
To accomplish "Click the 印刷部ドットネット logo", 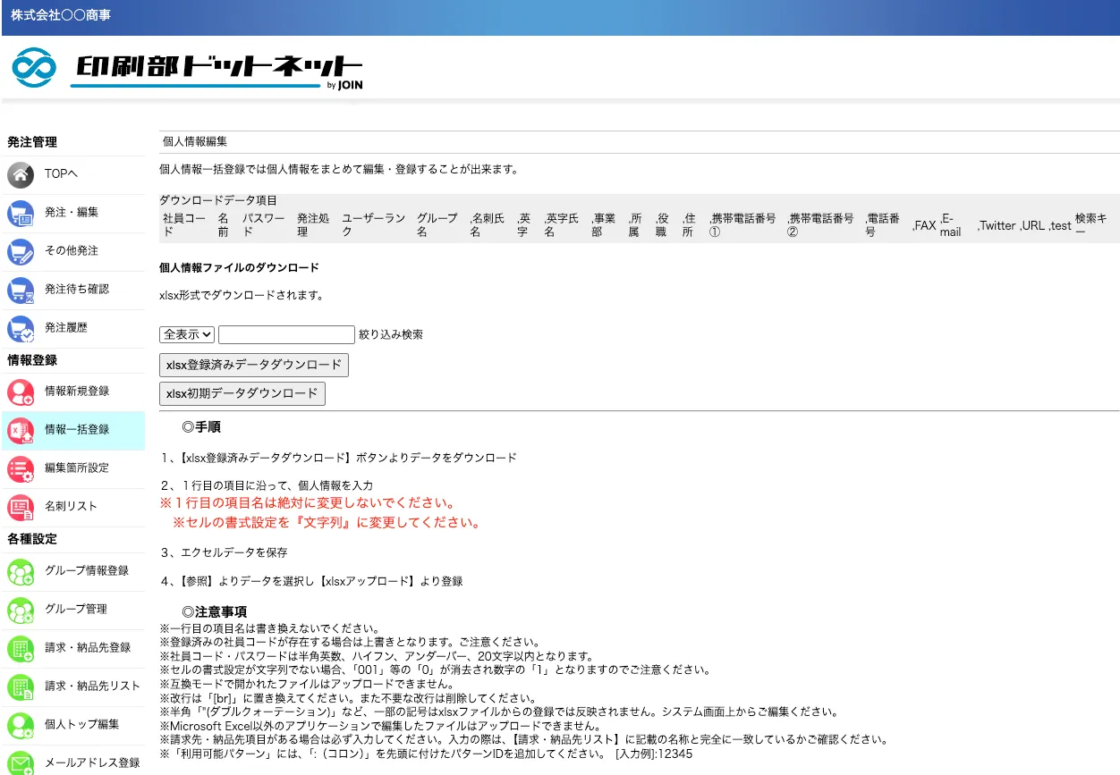I will pyautogui.click(x=188, y=68).
